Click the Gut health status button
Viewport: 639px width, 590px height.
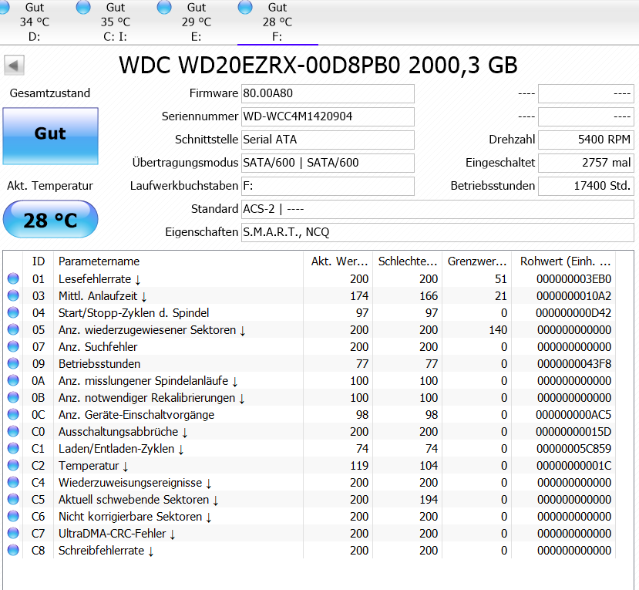pos(51,136)
